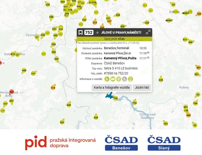This screenshot has width=202, height=155.
Task: Click the 752 route badge in popup header
Action: (89, 32)
